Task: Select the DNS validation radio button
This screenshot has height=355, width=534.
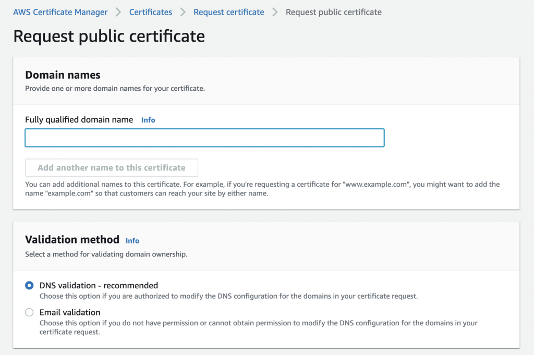Action: [x=29, y=286]
